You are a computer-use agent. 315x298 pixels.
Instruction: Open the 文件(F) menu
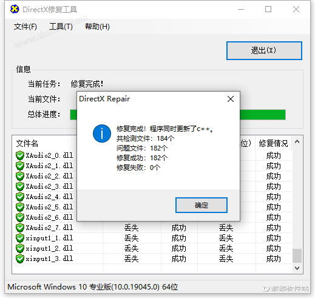(25, 27)
